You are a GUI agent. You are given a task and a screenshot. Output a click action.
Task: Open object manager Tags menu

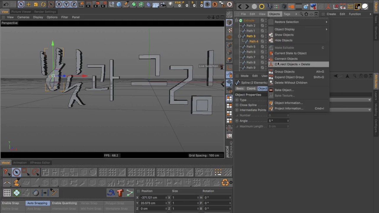click(x=287, y=14)
